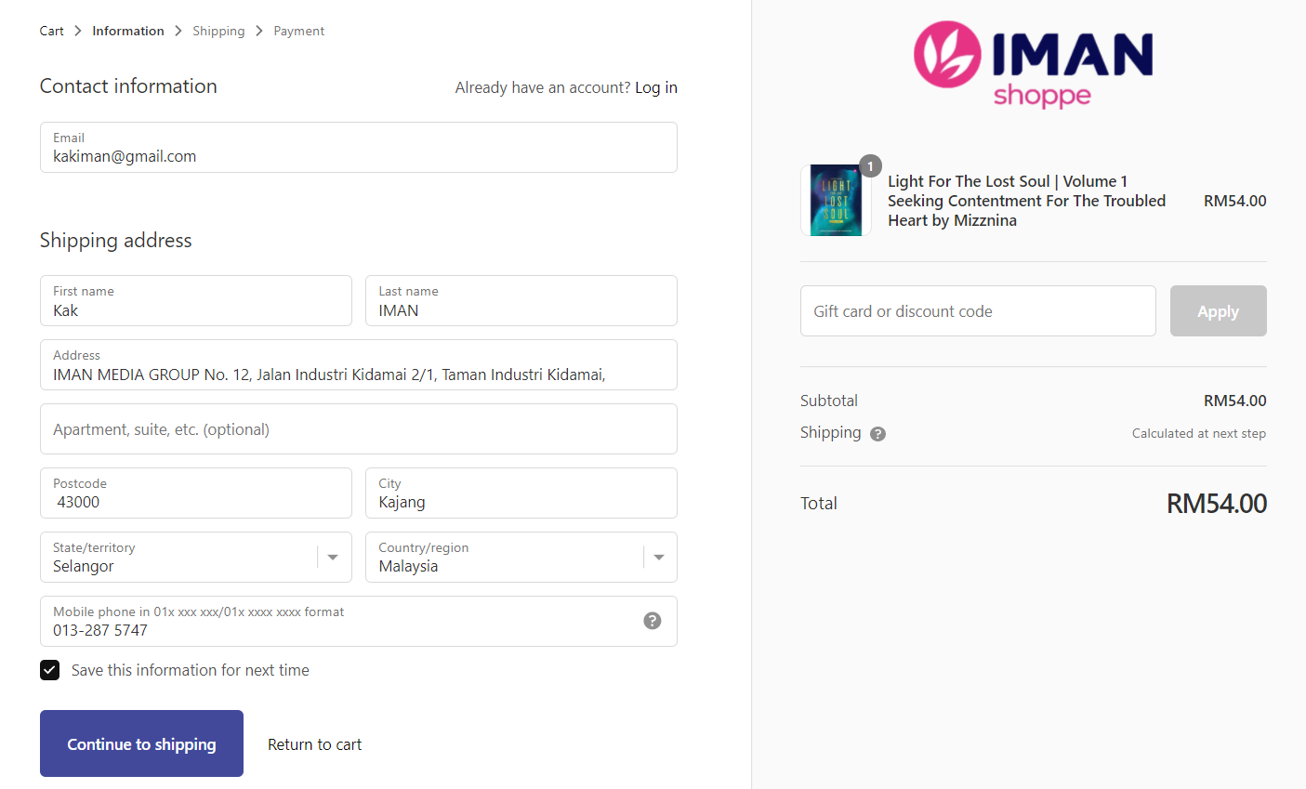Image resolution: width=1306 pixels, height=789 pixels.
Task: Click the item quantity badge on the book
Action: click(870, 166)
